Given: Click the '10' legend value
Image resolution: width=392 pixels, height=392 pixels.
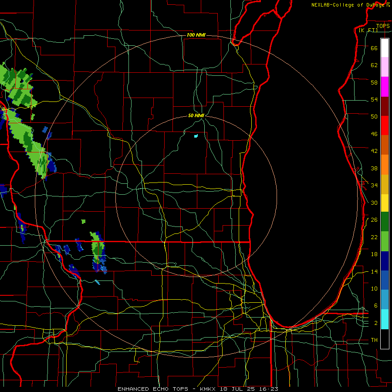Looking at the screenshot, I should coord(374,289).
